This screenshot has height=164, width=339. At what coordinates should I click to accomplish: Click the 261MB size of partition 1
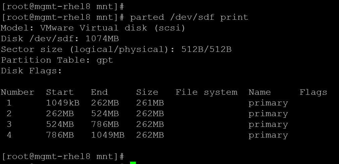(x=150, y=103)
